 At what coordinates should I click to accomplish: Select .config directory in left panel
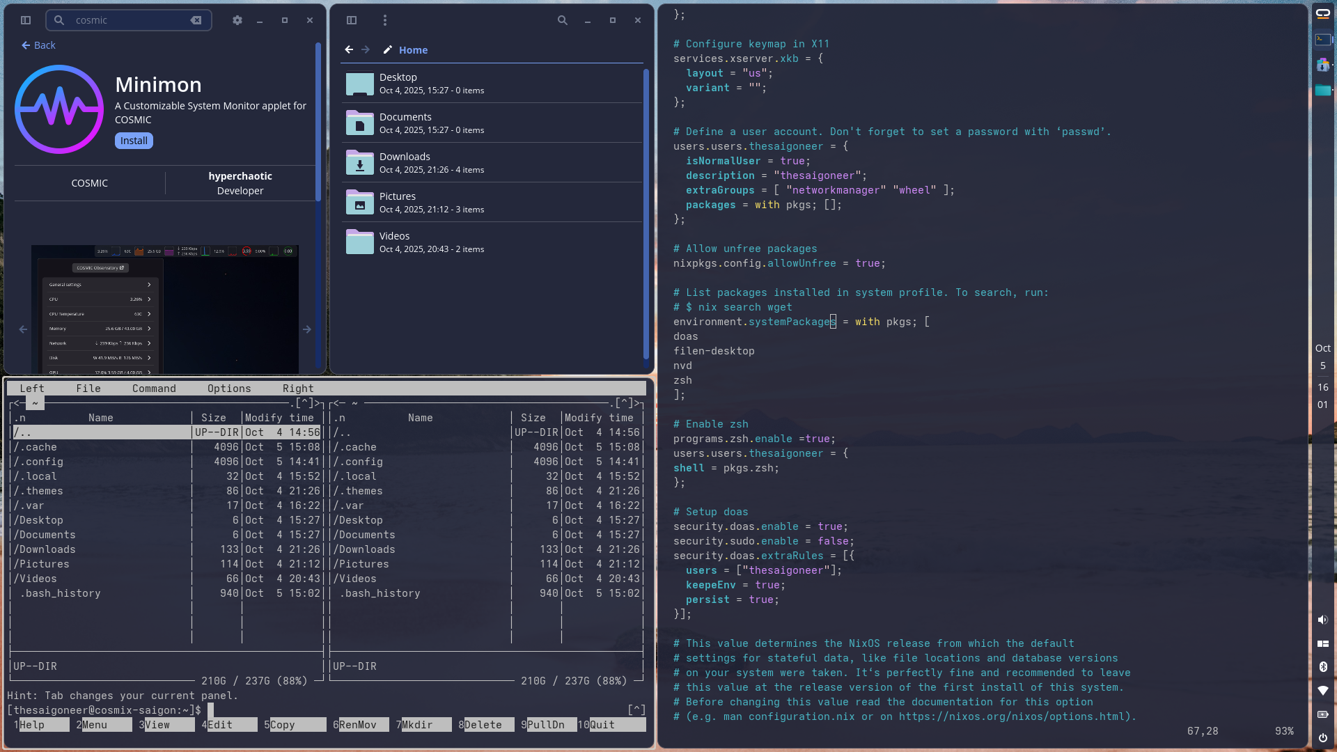click(x=42, y=462)
